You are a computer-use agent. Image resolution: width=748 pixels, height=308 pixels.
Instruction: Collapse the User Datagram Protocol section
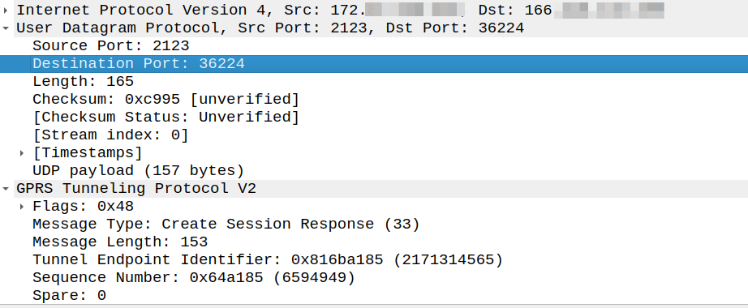pos(5,28)
